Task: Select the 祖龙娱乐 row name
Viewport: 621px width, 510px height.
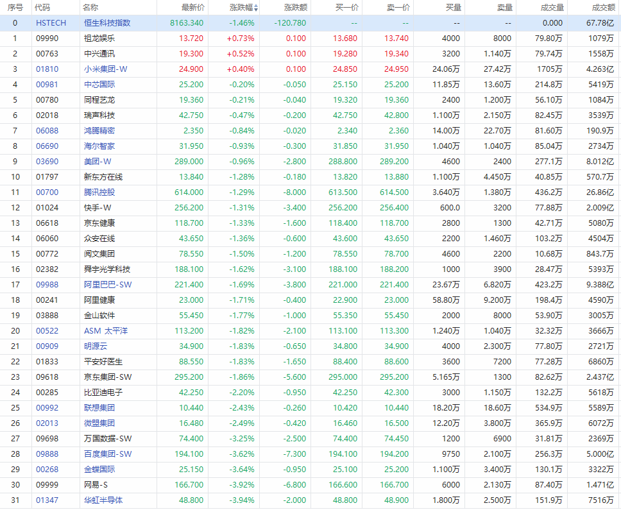Action: tap(99, 38)
